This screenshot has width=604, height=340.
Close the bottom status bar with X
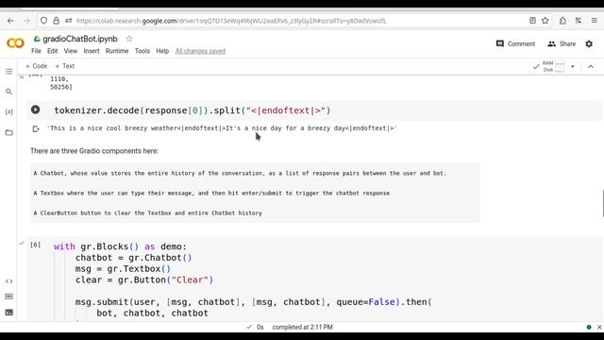599,327
